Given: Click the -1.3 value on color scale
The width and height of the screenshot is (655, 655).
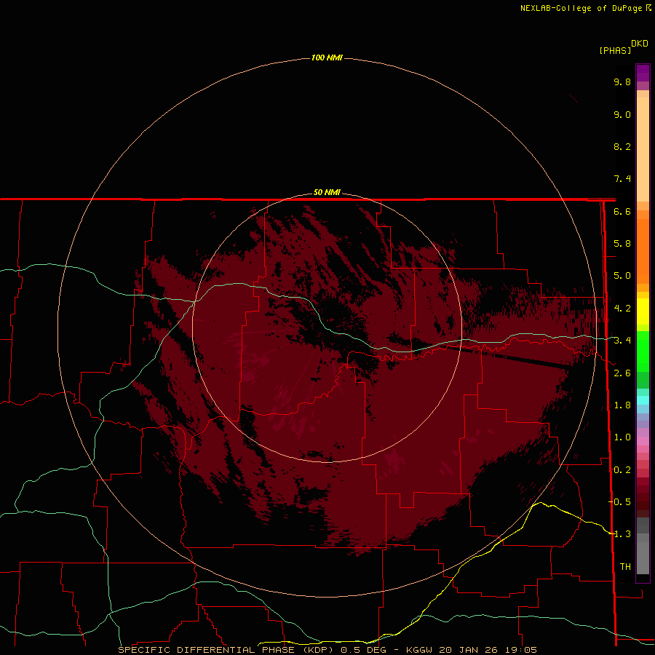Looking at the screenshot, I should (620, 534).
